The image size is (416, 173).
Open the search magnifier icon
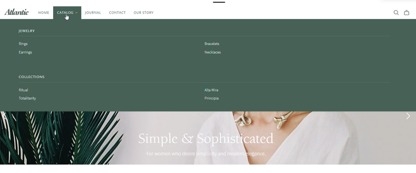[x=396, y=13]
